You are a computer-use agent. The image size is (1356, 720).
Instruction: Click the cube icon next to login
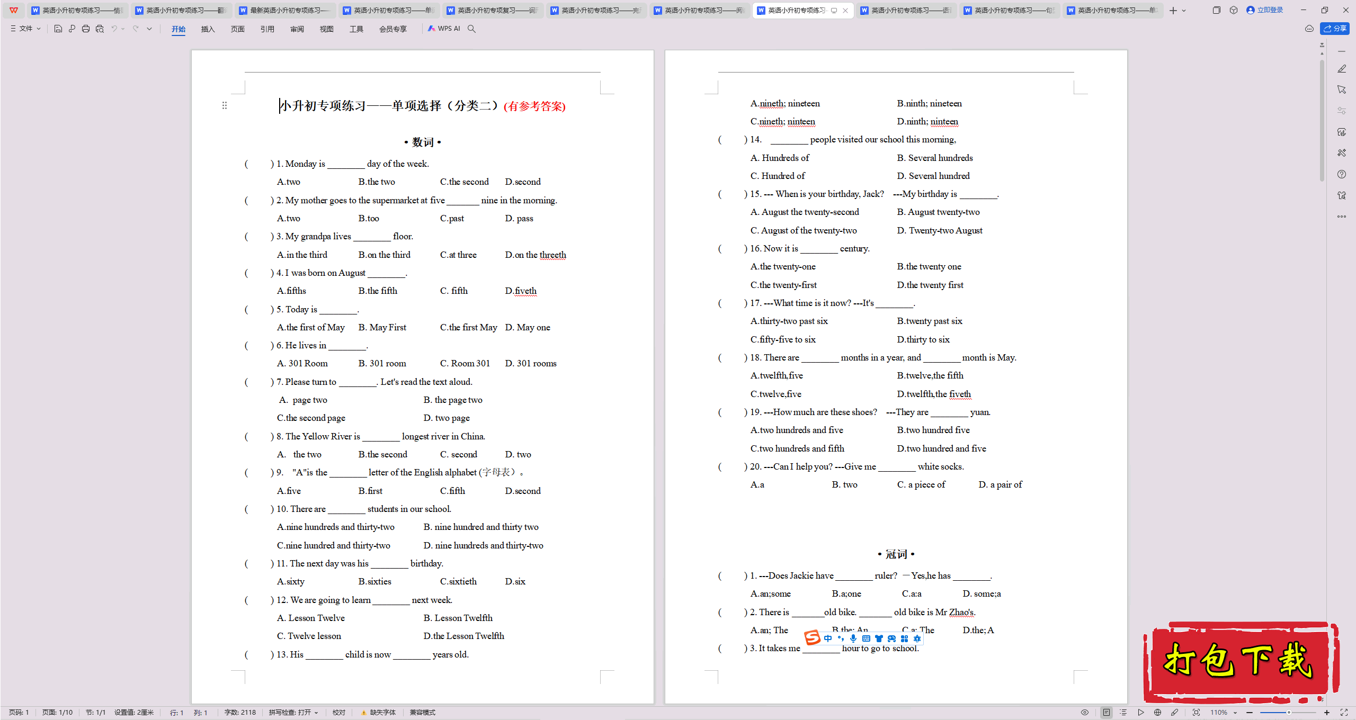(1234, 10)
